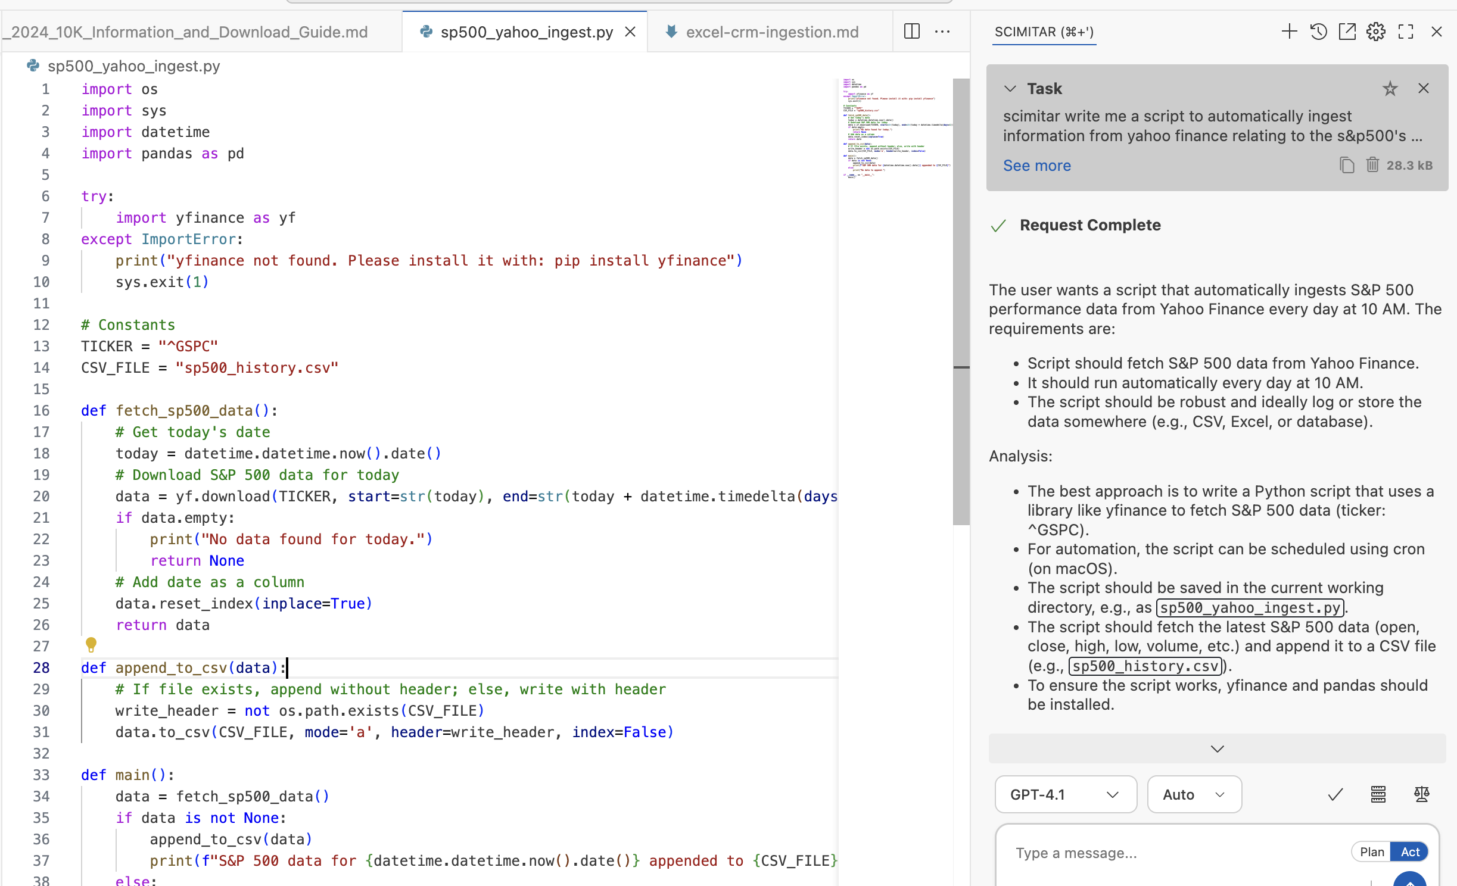Click CSV_FILE constant definition line 14
The width and height of the screenshot is (1457, 886).
[x=210, y=367]
